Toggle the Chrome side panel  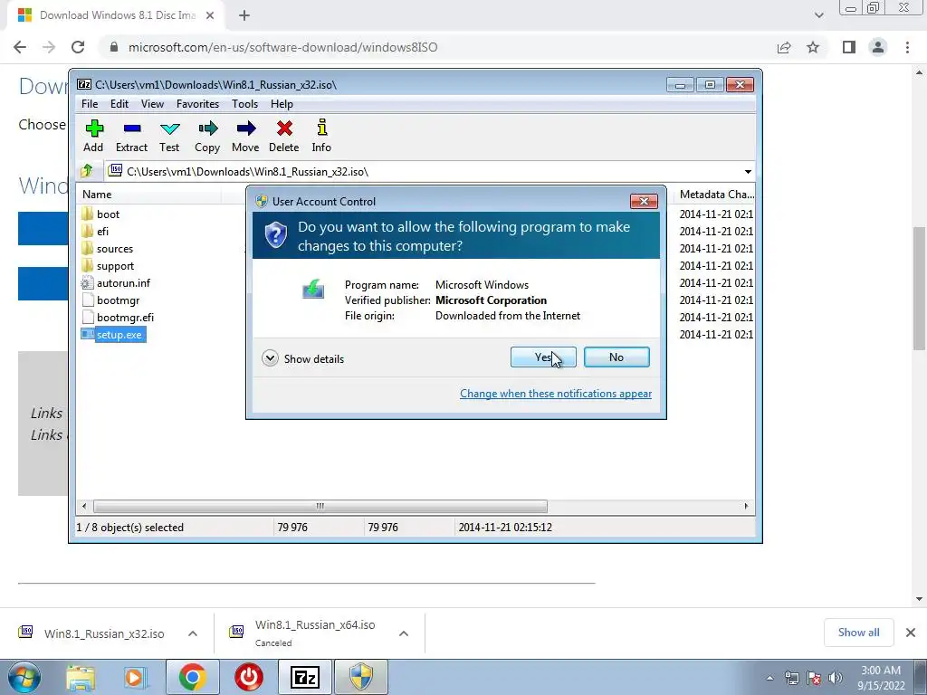(849, 47)
